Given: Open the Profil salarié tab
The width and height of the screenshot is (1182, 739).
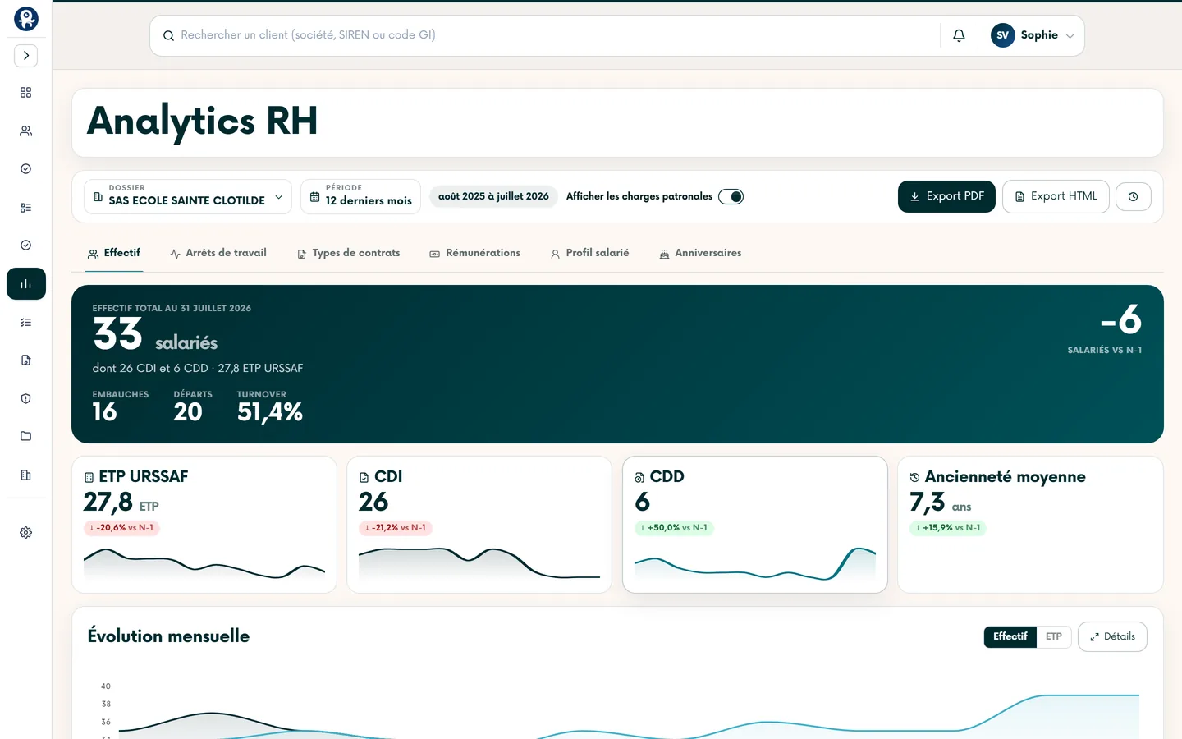Looking at the screenshot, I should 589,253.
